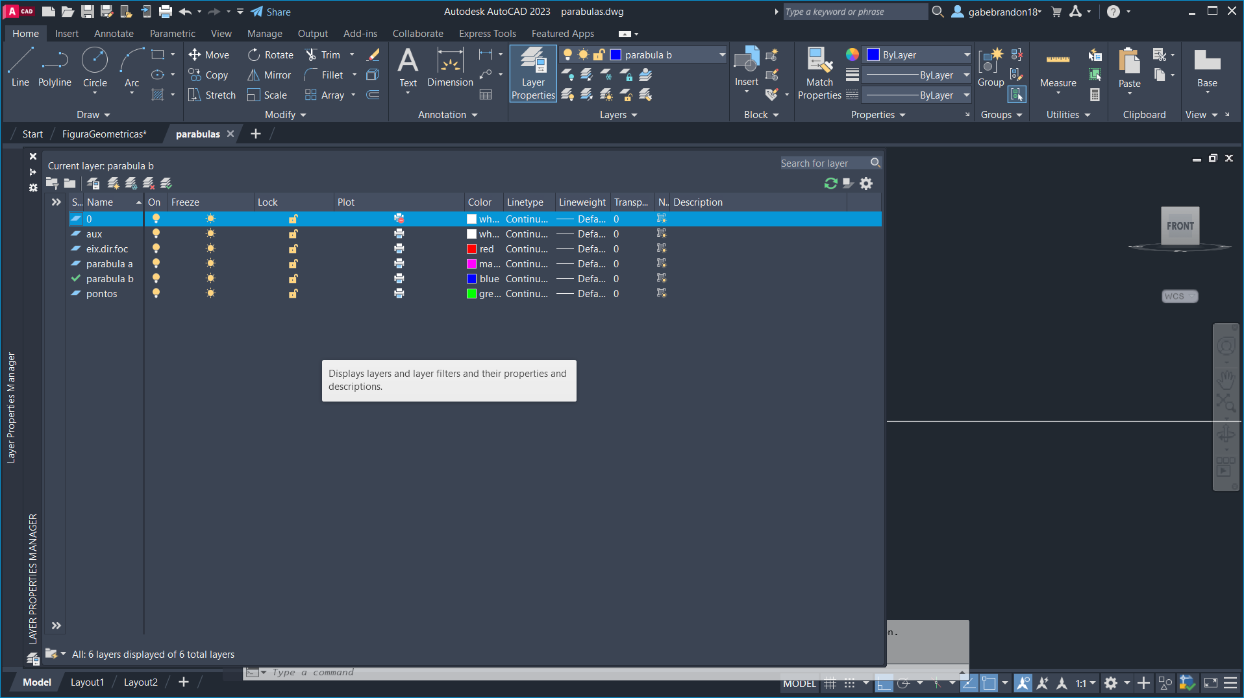Activate the Trim tool
Screen dimensions: 1244x698
323,55
